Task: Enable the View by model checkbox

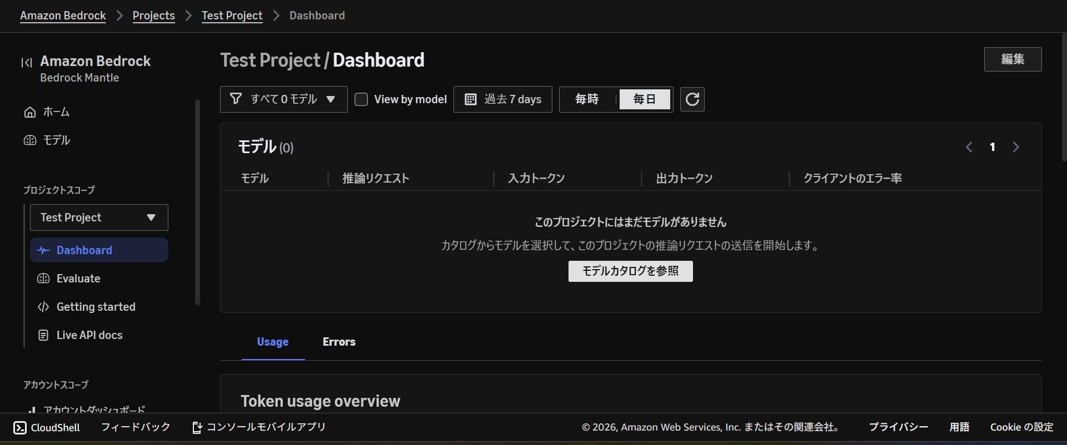Action: [361, 99]
